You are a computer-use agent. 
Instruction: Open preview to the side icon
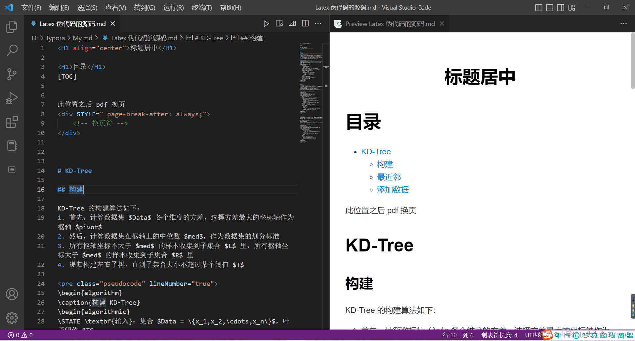coord(279,24)
